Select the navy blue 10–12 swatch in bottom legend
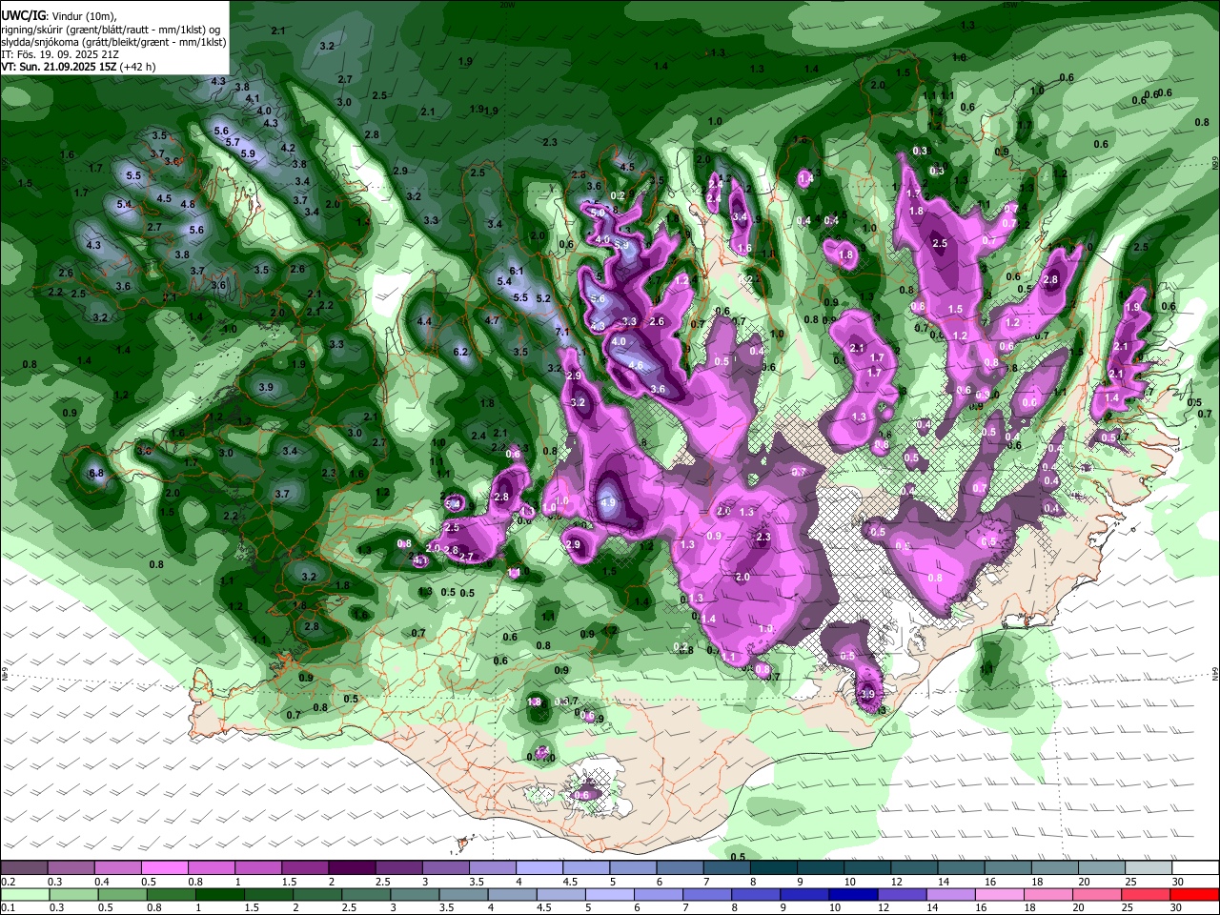 (x=852, y=894)
